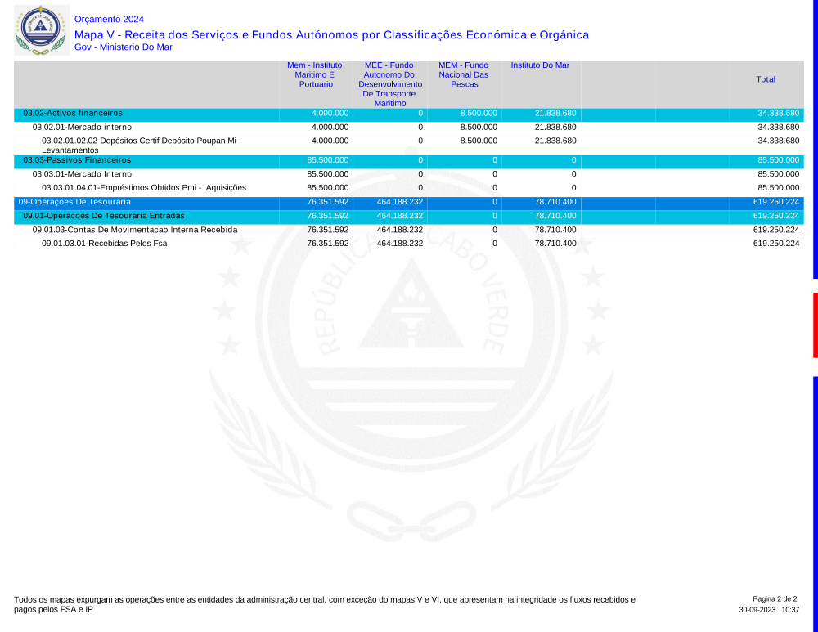The width and height of the screenshot is (818, 632).
Task: Select the '03.02-Activos financeiros' row label
Action: click(x=73, y=113)
